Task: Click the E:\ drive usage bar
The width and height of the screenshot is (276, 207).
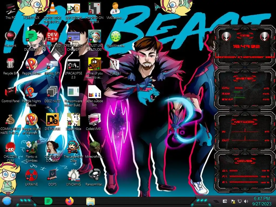Action: click(x=244, y=182)
